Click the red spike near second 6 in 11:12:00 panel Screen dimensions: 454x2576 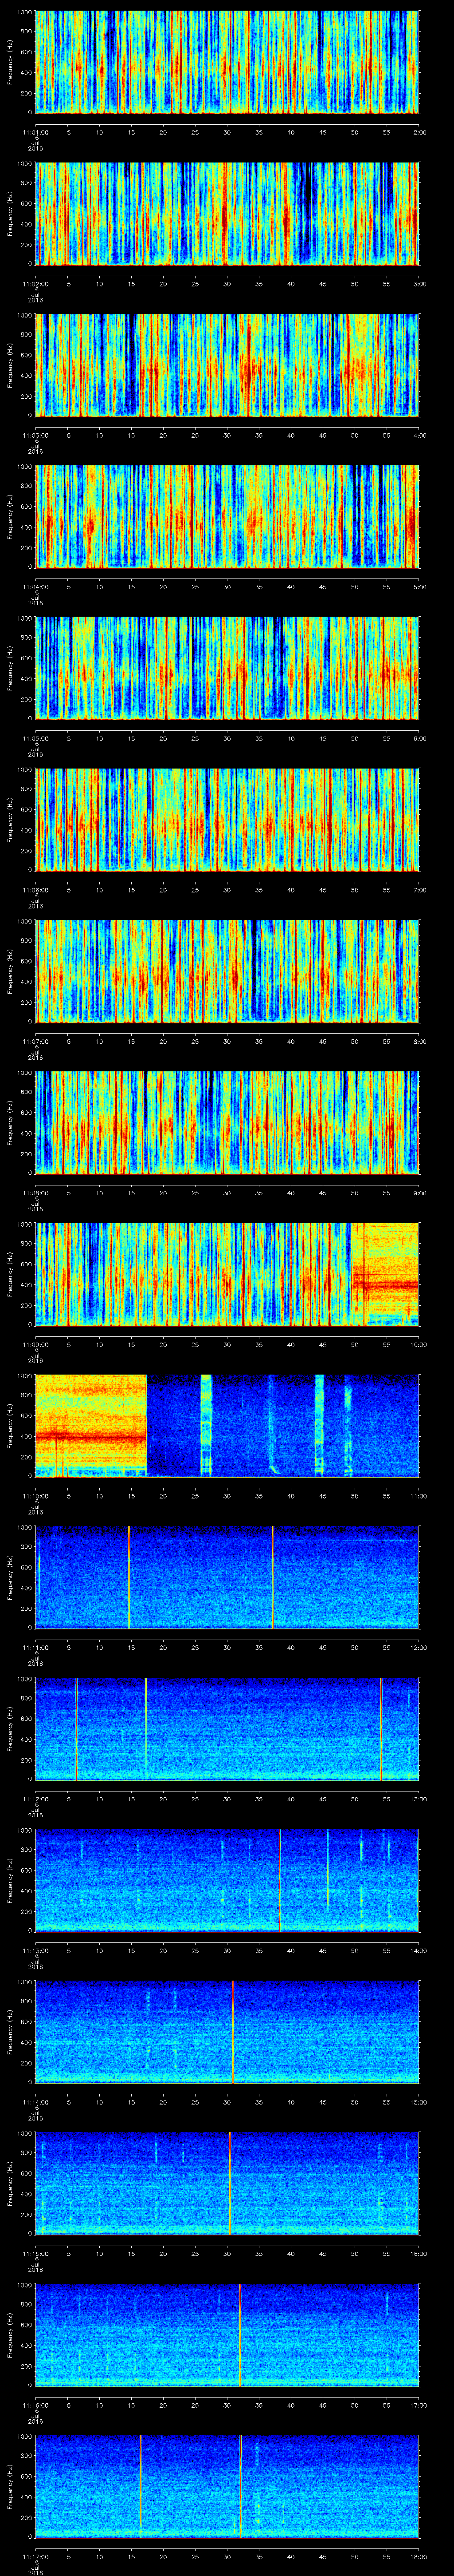(x=76, y=1729)
